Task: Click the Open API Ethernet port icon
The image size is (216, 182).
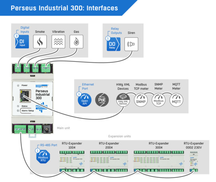Action: [84, 100]
